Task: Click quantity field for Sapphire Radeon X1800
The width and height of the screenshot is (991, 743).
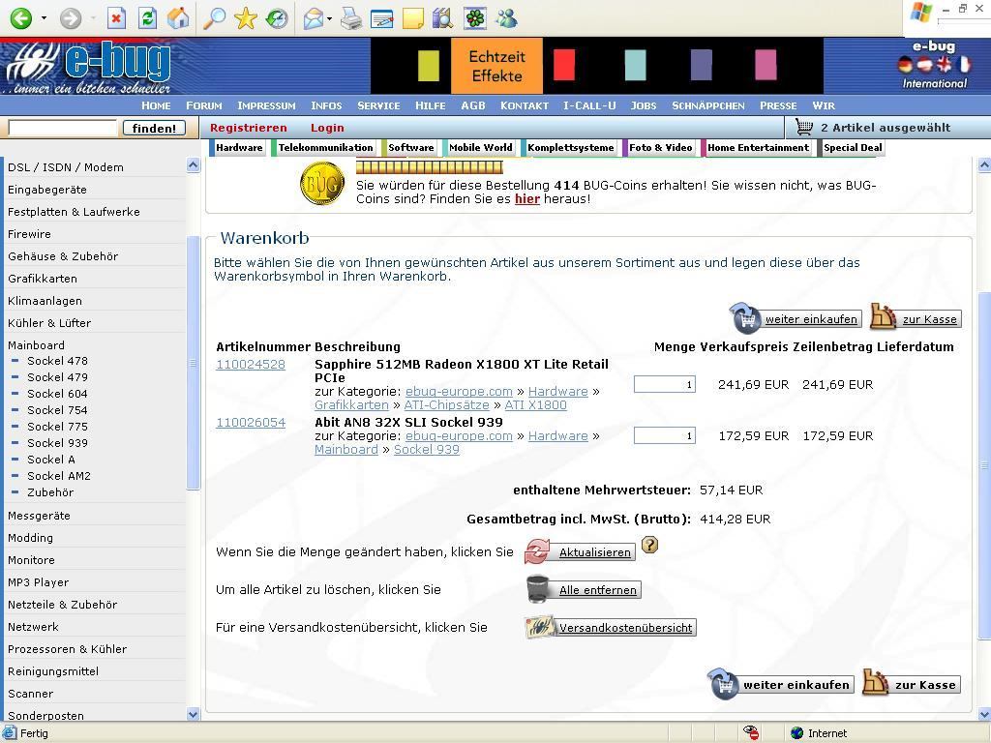Action: point(664,384)
